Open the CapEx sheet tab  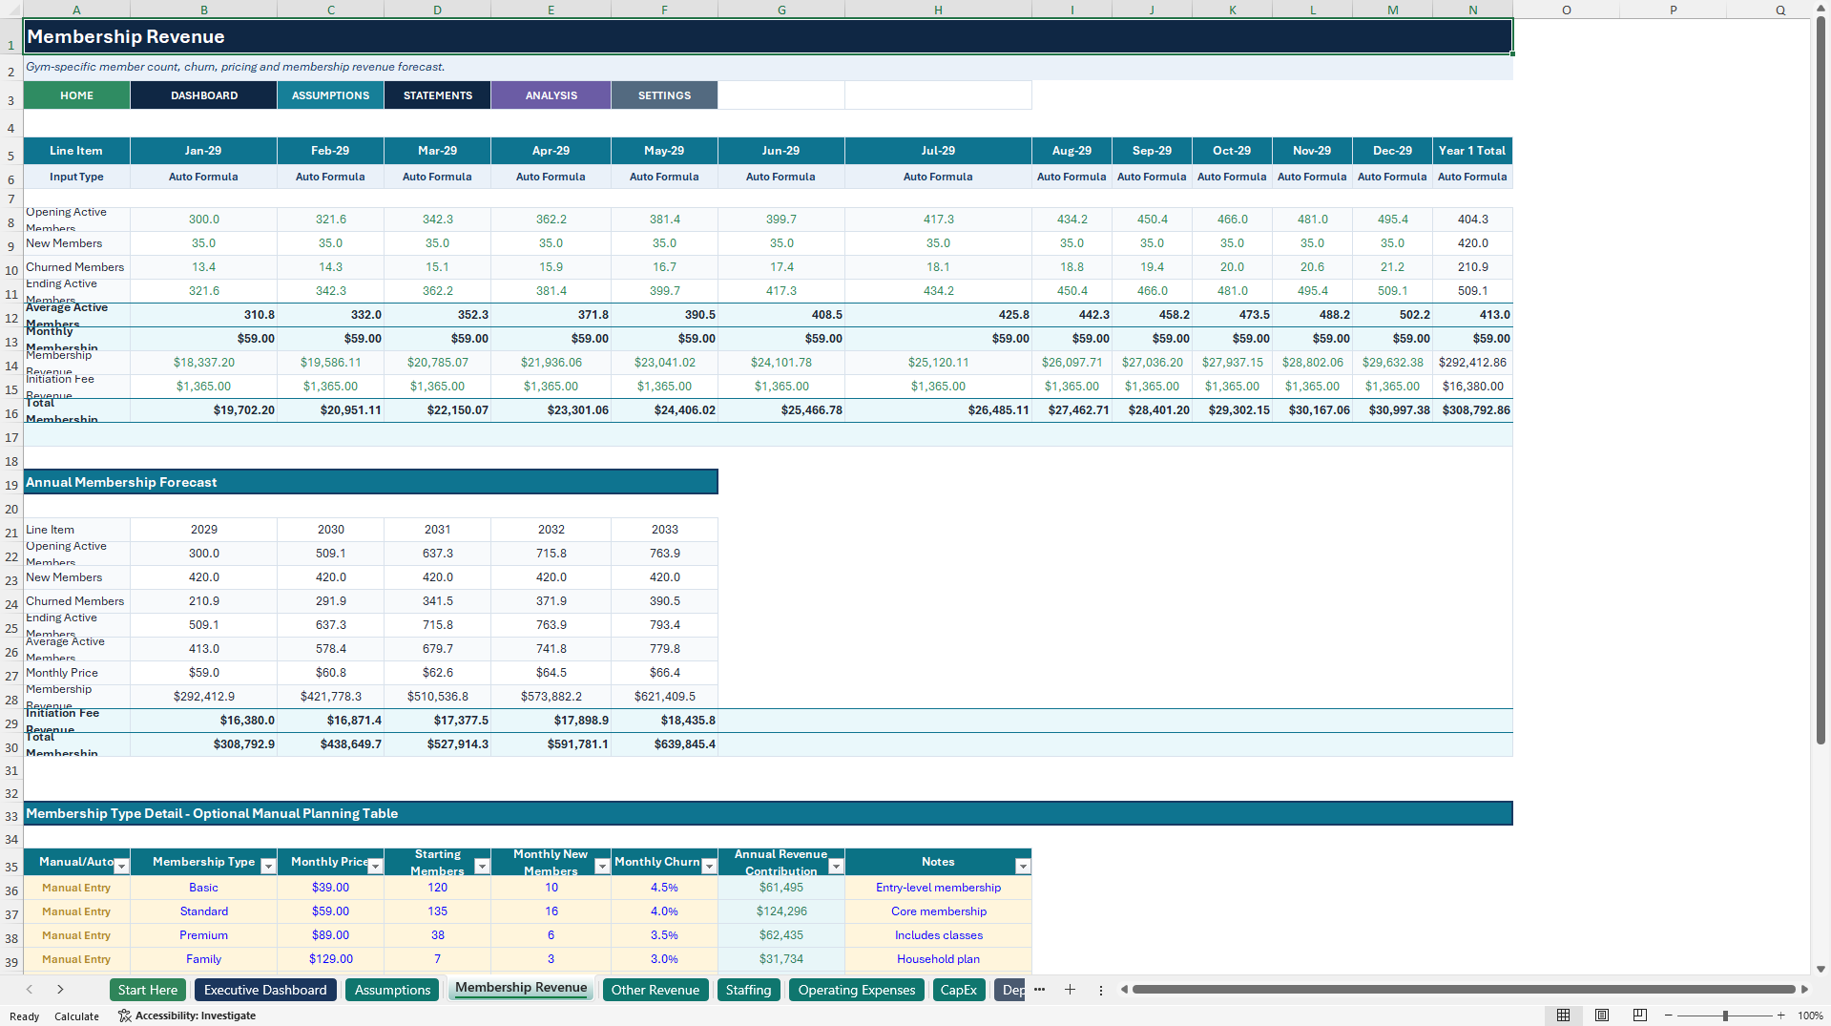pos(958,990)
